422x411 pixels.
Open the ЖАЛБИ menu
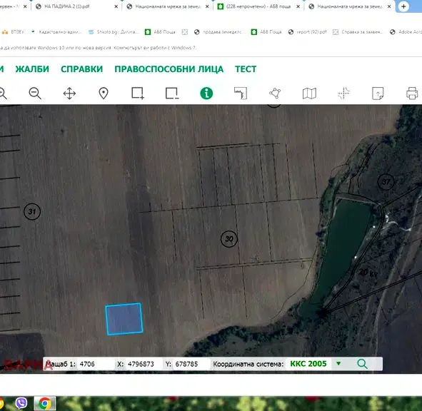tap(32, 69)
